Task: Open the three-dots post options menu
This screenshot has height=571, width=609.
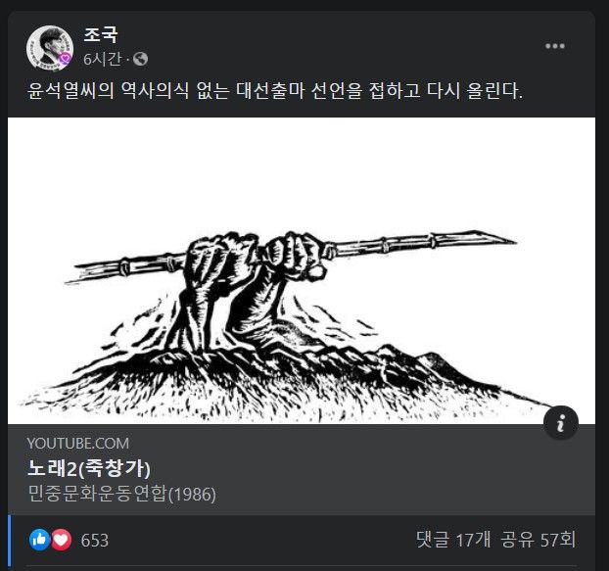Action: pyautogui.click(x=554, y=46)
